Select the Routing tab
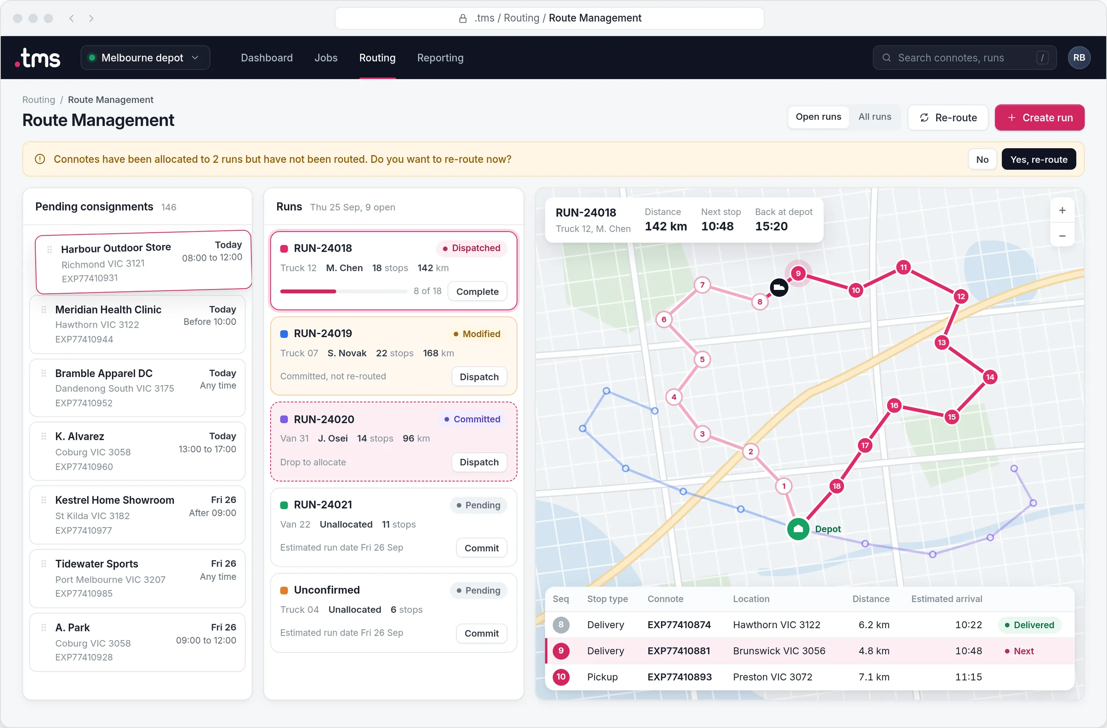 377,58
